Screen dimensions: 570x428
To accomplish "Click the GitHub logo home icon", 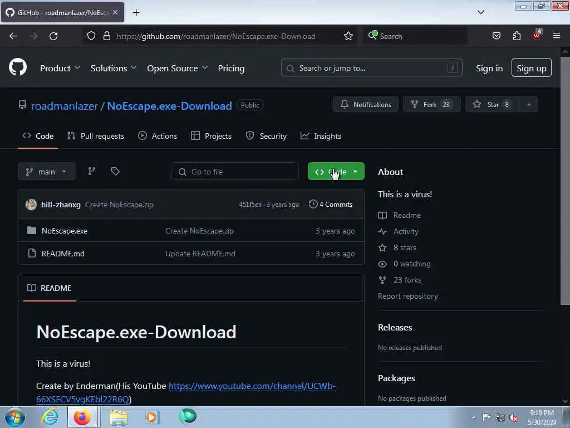I will [17, 67].
